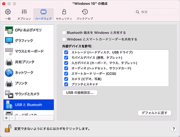Uncheck モバイルデバイス (携帯、タブレット)
This screenshot has height=137, width=180.
[x=66, y=58]
